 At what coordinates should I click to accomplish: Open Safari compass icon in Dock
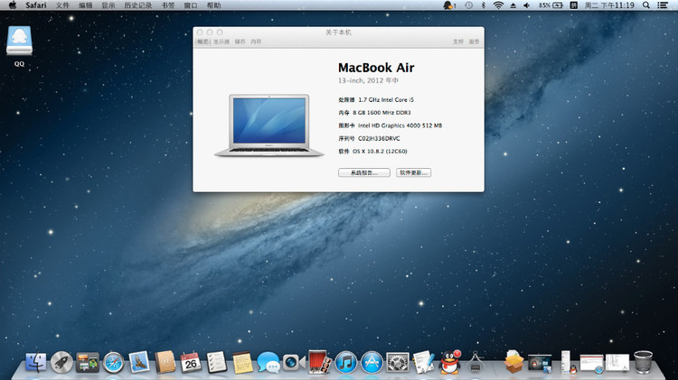tap(113, 362)
